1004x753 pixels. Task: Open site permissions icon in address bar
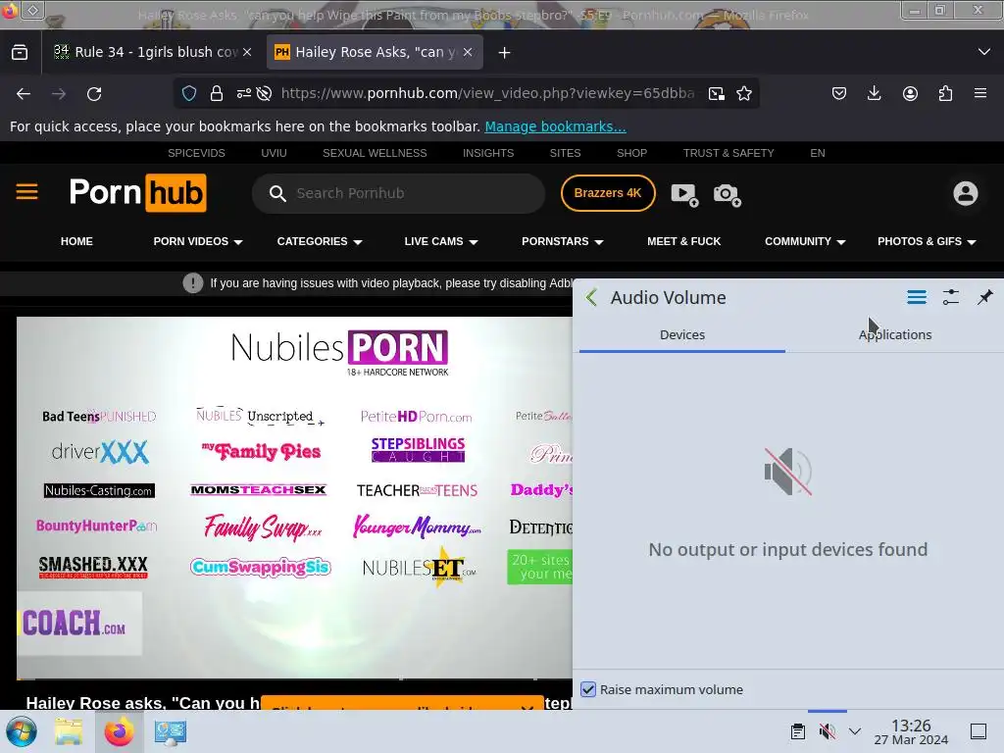click(243, 93)
